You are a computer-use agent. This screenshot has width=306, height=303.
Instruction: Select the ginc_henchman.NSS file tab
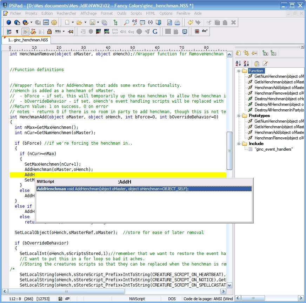click(x=27, y=40)
